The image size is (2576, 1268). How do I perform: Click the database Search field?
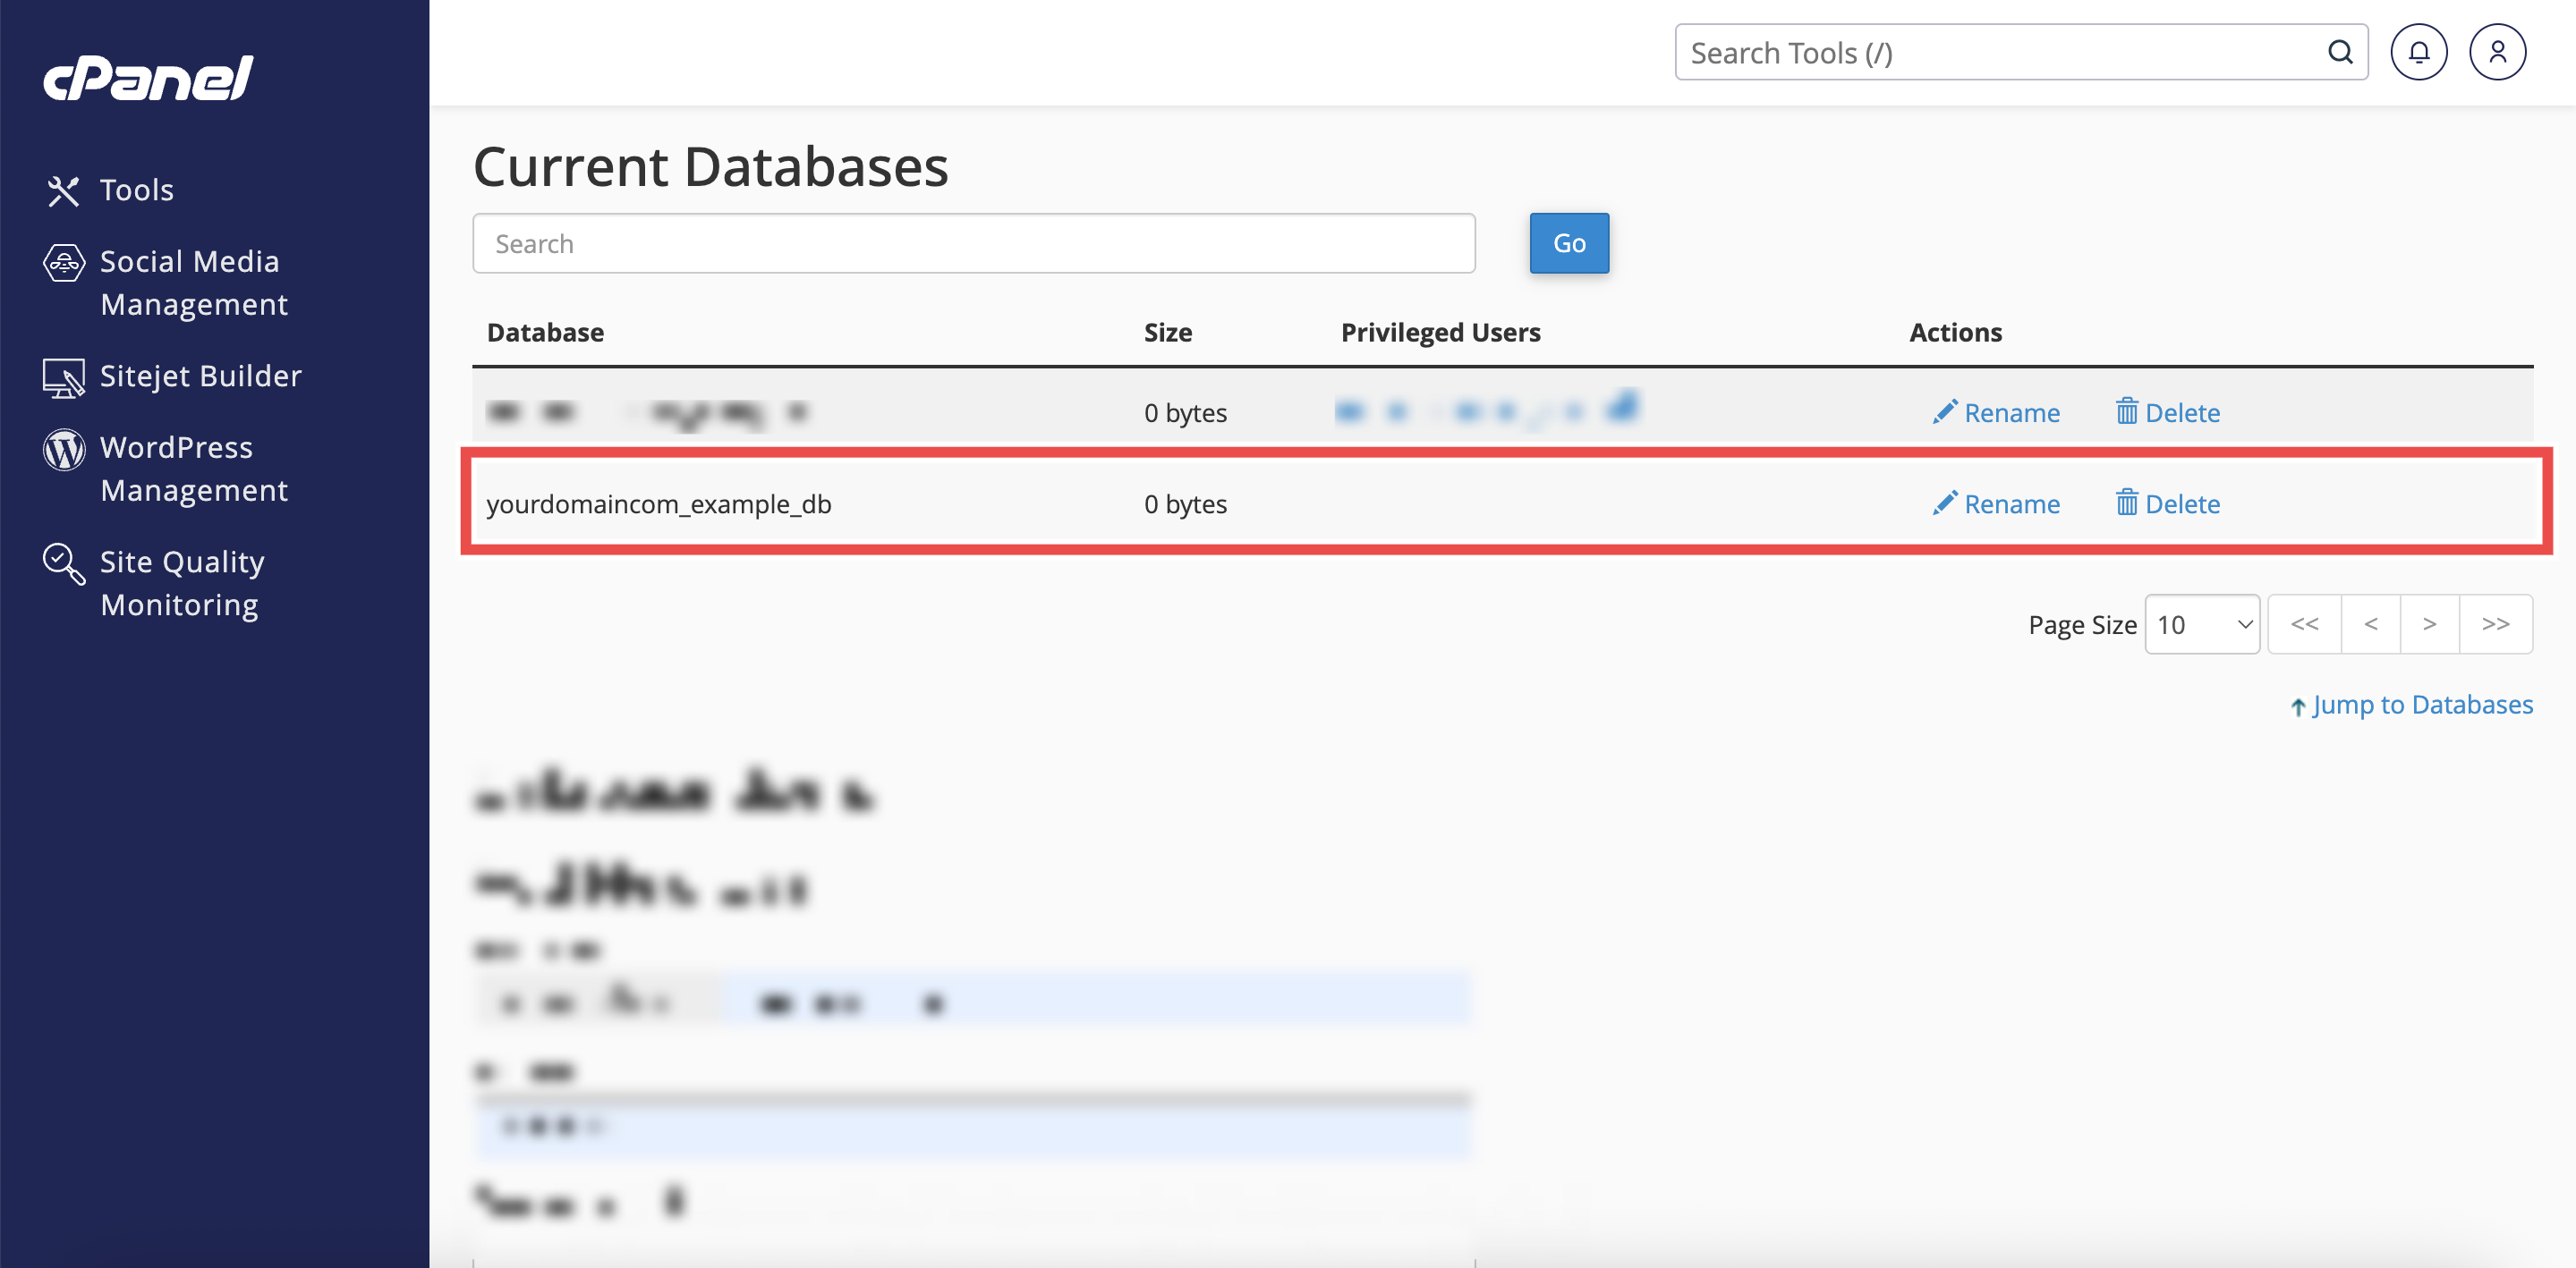pos(973,243)
